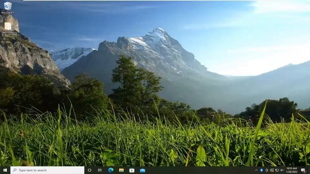Open the volume speaker tray icon
This screenshot has height=174, width=310.
[282, 170]
